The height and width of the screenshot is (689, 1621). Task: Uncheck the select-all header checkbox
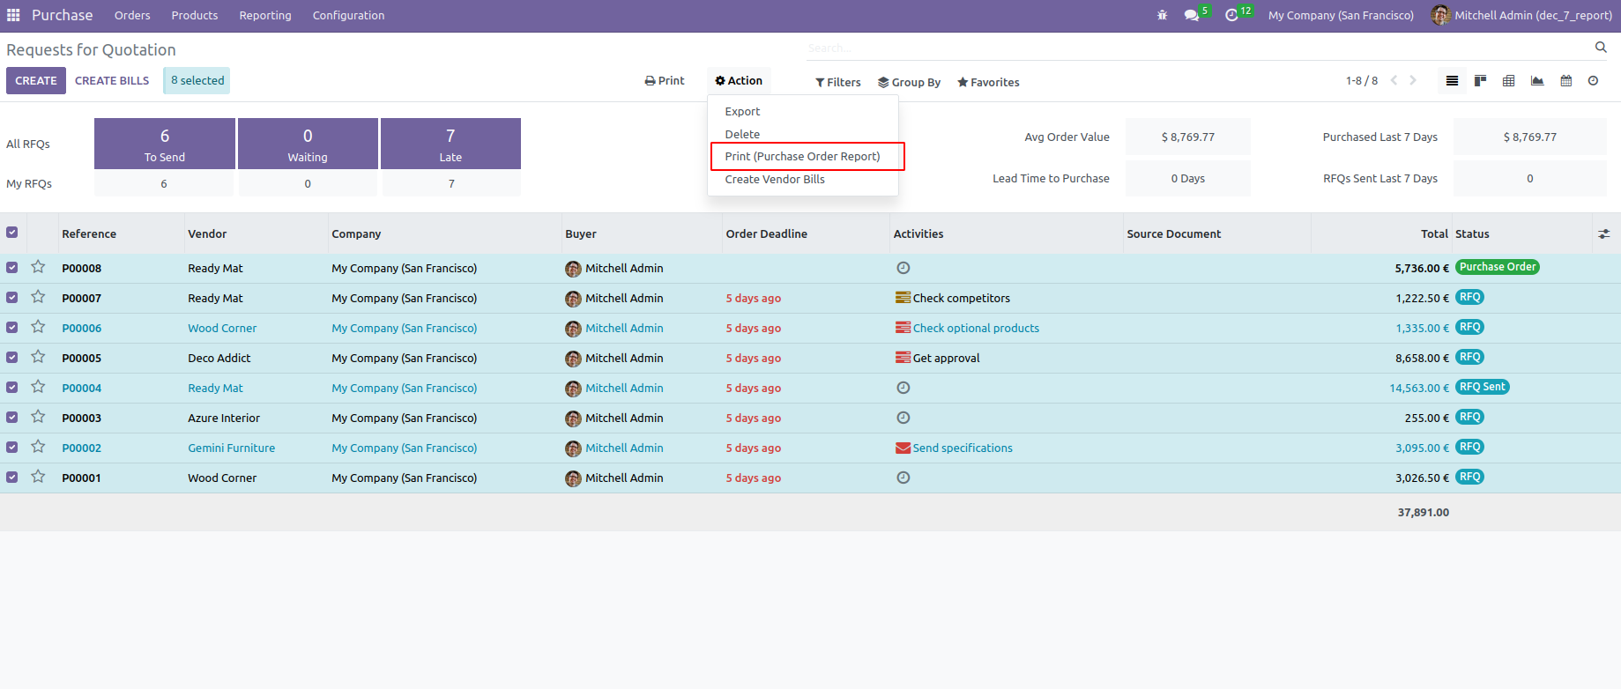[x=12, y=233]
